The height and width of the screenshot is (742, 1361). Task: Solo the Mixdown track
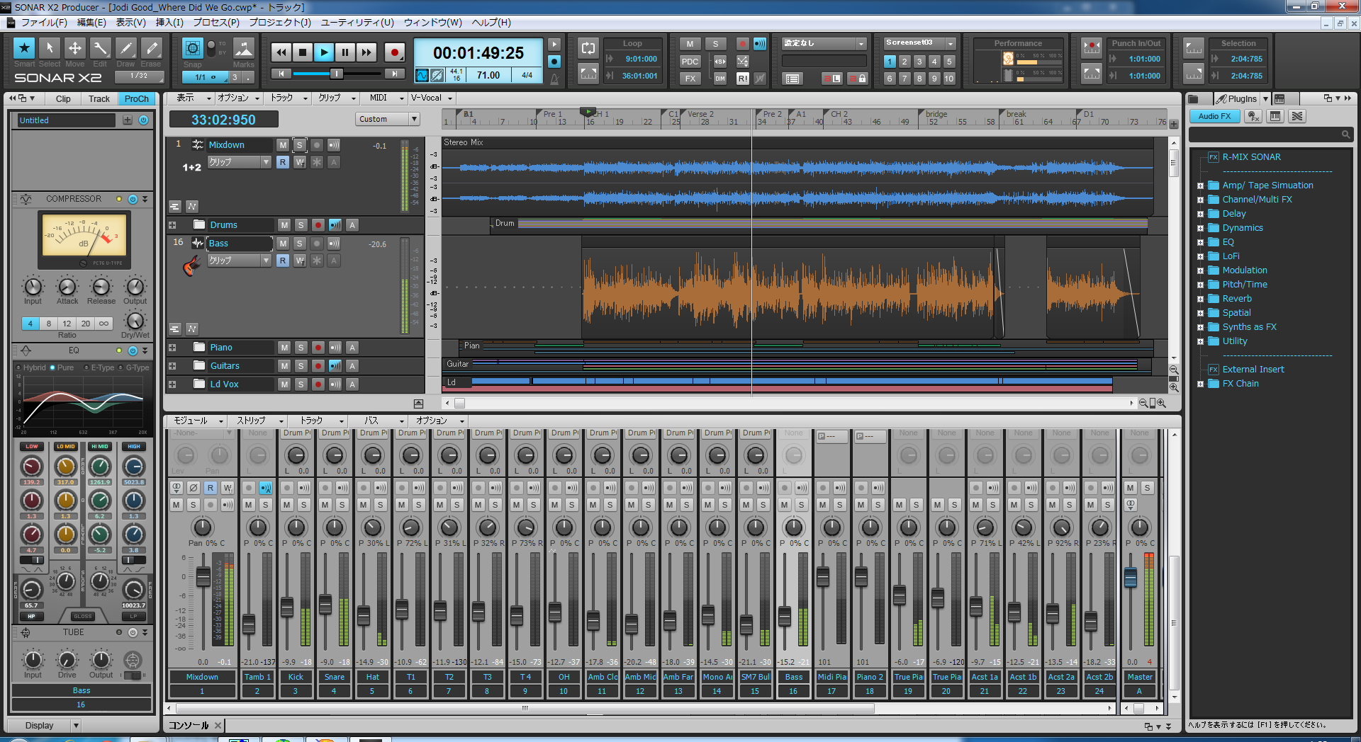[300, 145]
